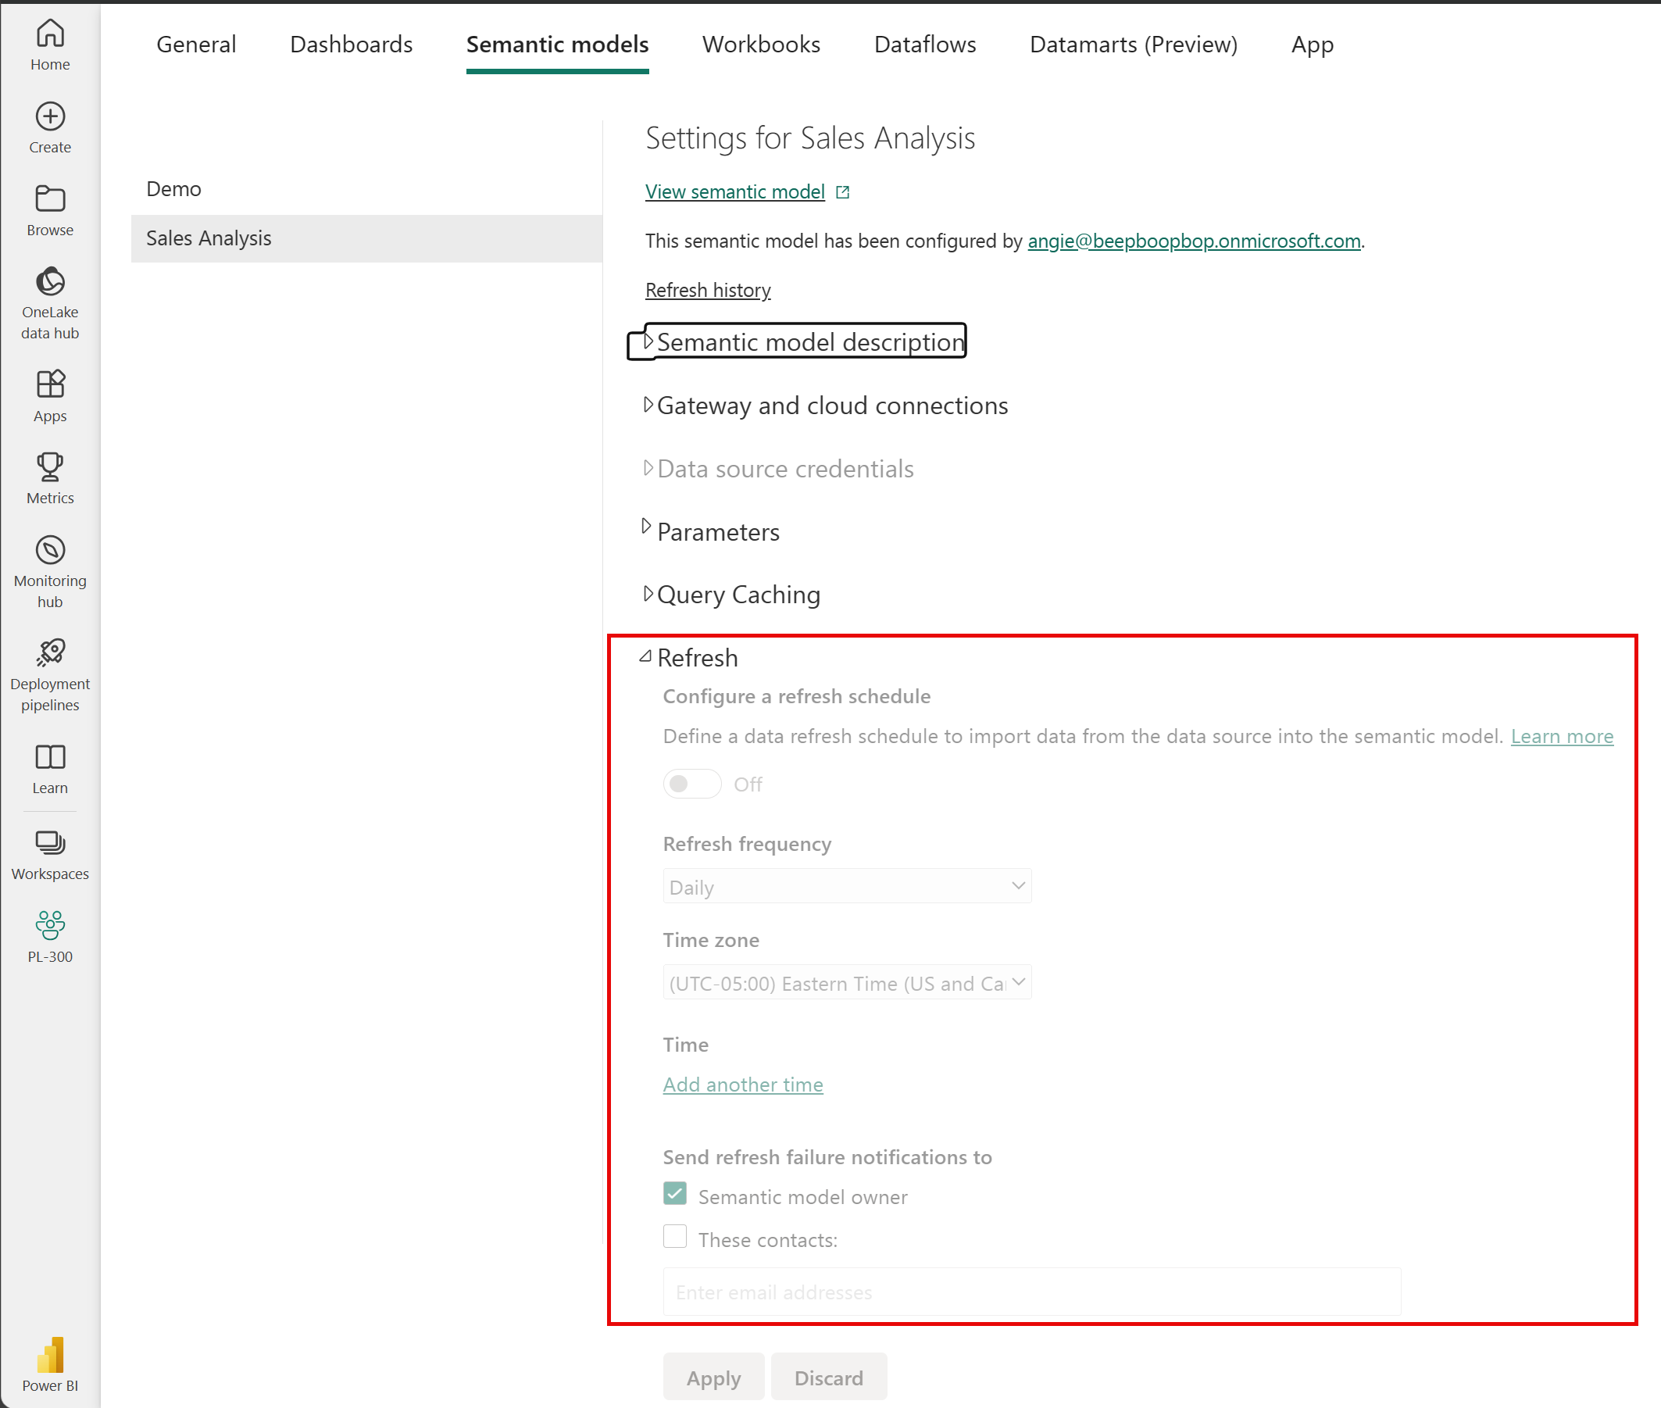This screenshot has width=1661, height=1408.
Task: Click the Refresh history link
Action: point(707,289)
